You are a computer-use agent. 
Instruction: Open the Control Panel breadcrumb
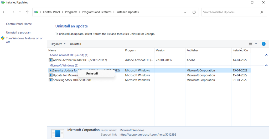point(51,12)
